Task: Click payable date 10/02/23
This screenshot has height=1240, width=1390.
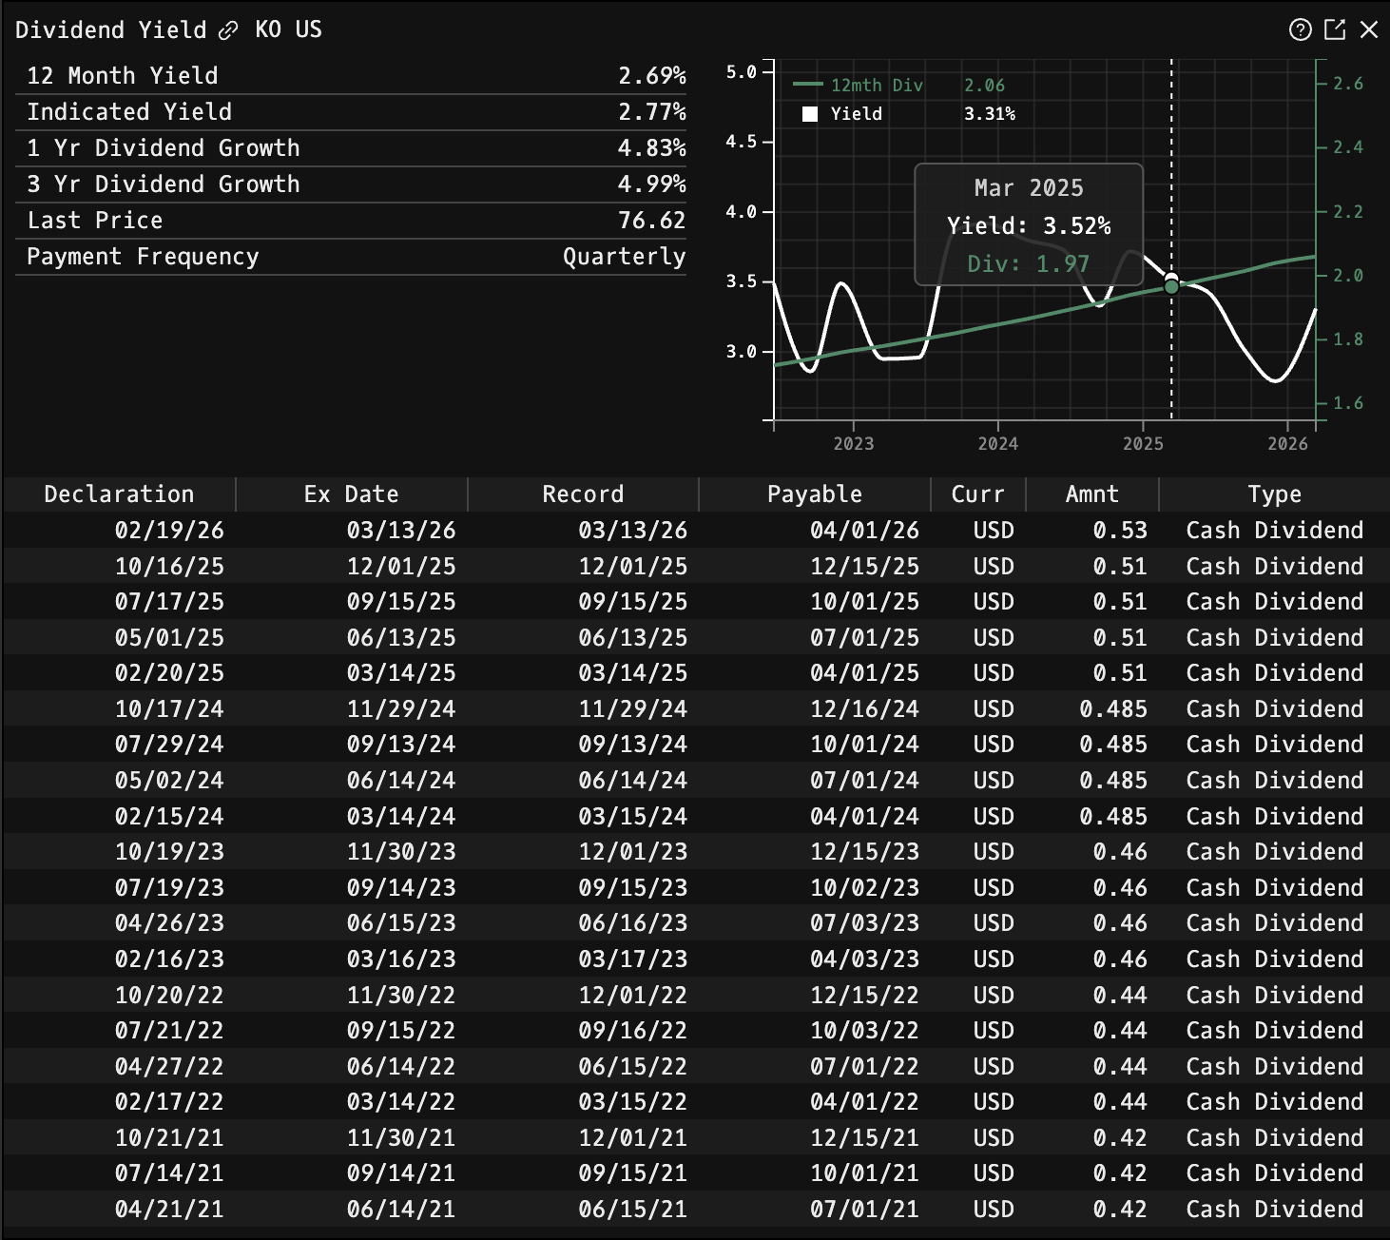Action: (865, 888)
